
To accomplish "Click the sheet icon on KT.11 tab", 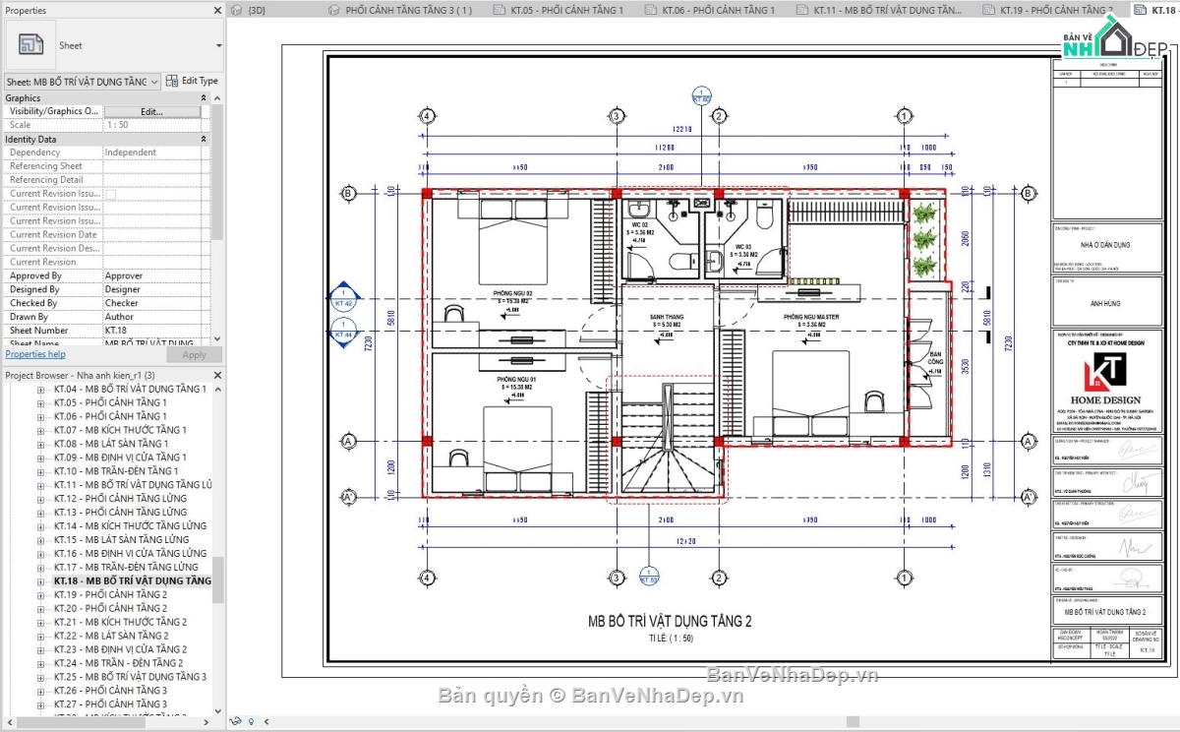I will point(802,10).
